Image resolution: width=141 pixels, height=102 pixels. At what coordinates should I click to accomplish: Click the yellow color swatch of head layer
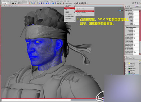pos(129,63)
